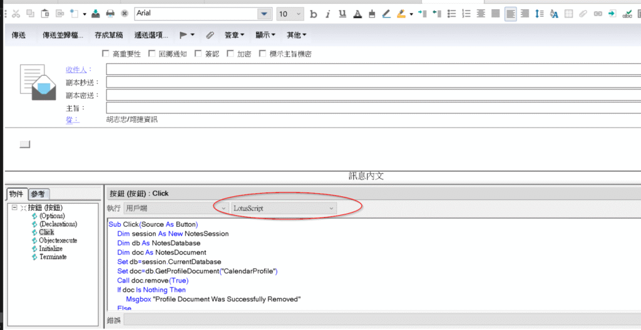Open the 簽章 menu
The height and width of the screenshot is (330, 641).
click(234, 35)
